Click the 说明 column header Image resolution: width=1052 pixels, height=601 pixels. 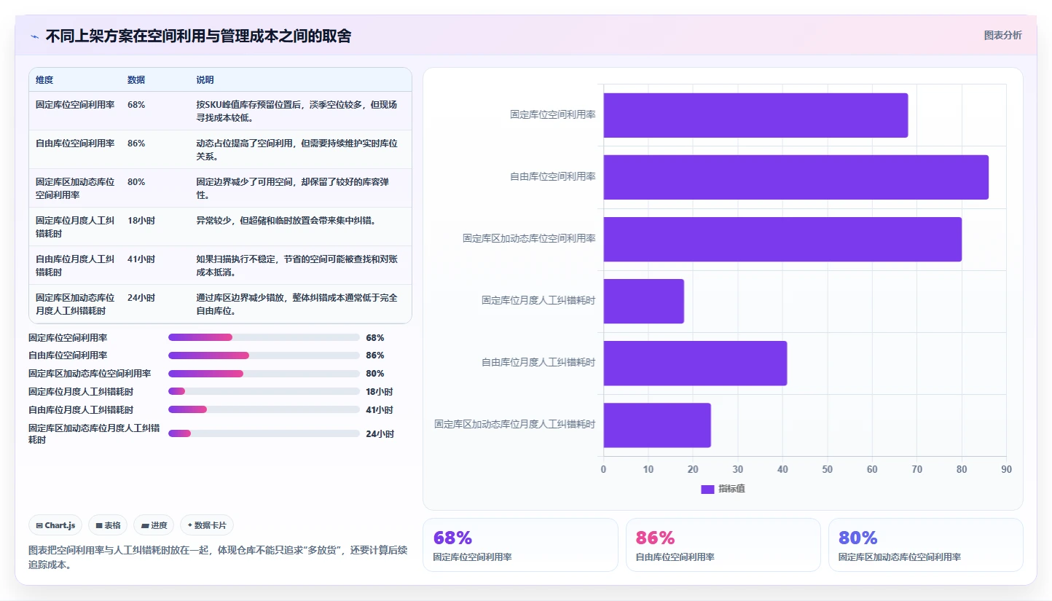coord(205,80)
